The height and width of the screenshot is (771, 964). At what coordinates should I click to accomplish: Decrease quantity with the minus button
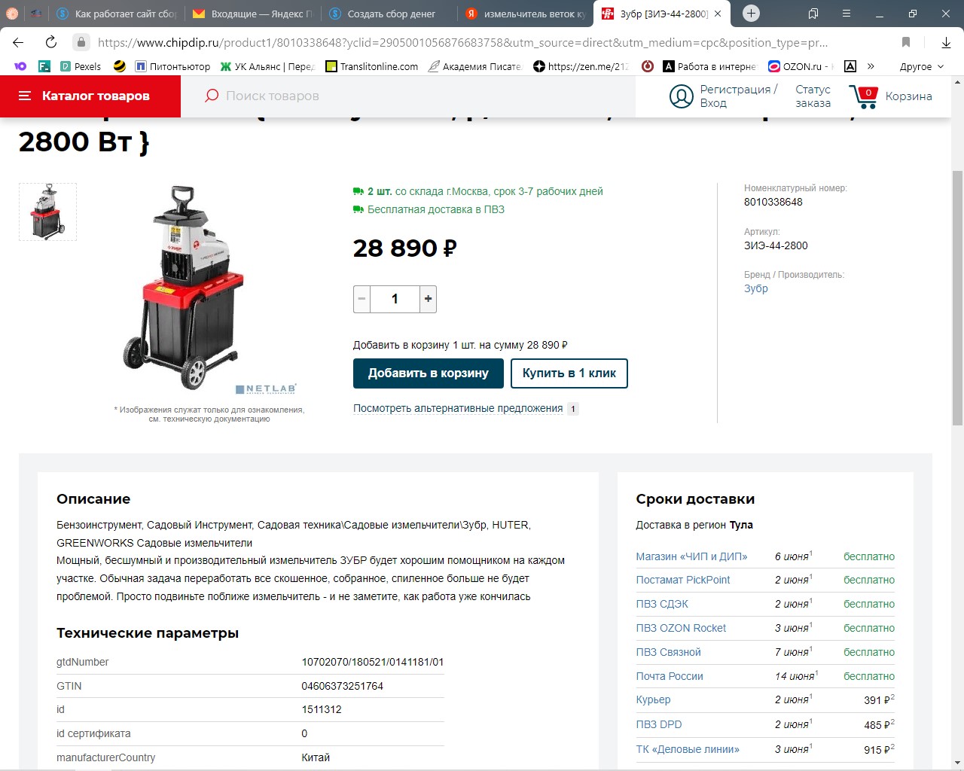click(362, 299)
